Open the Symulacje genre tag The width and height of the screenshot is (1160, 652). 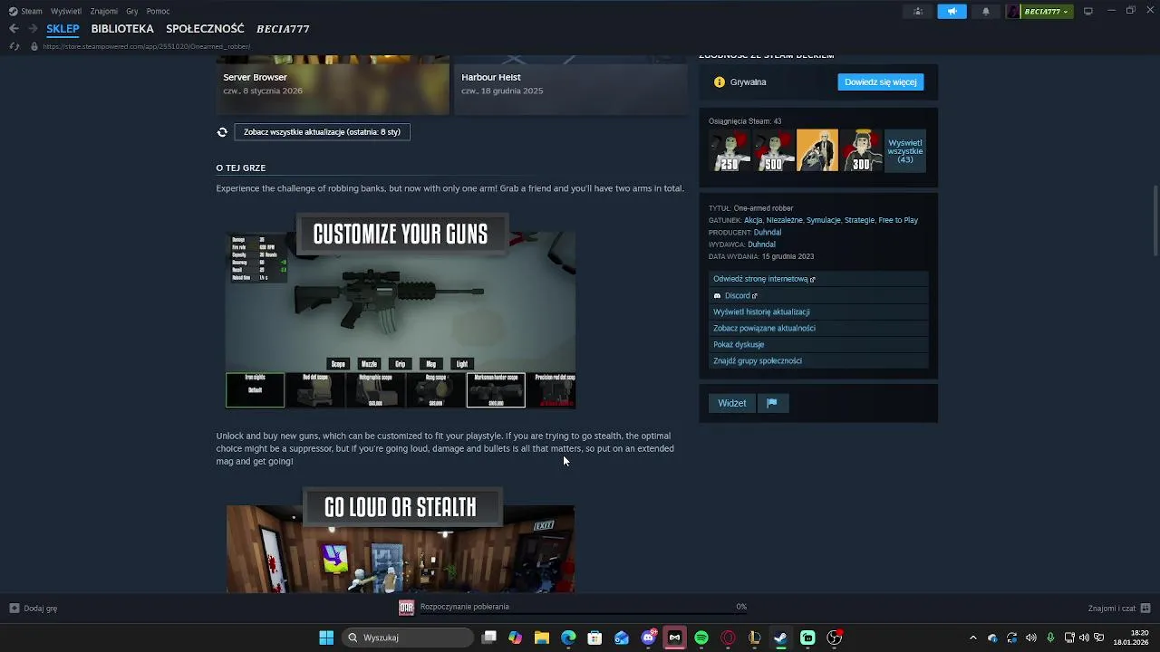[x=824, y=220]
